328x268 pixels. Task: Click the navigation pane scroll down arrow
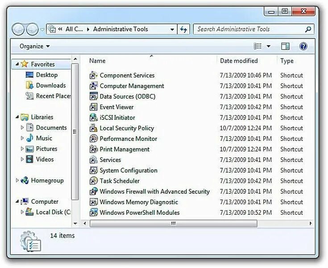coord(75,224)
